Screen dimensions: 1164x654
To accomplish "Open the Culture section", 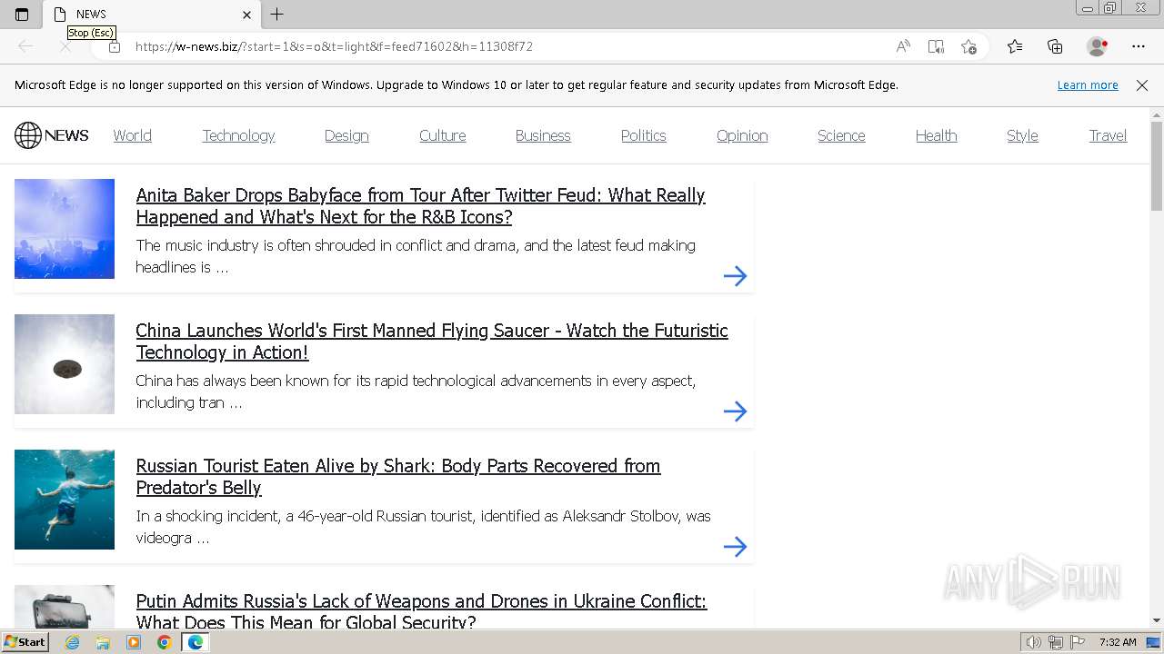I will coord(443,135).
